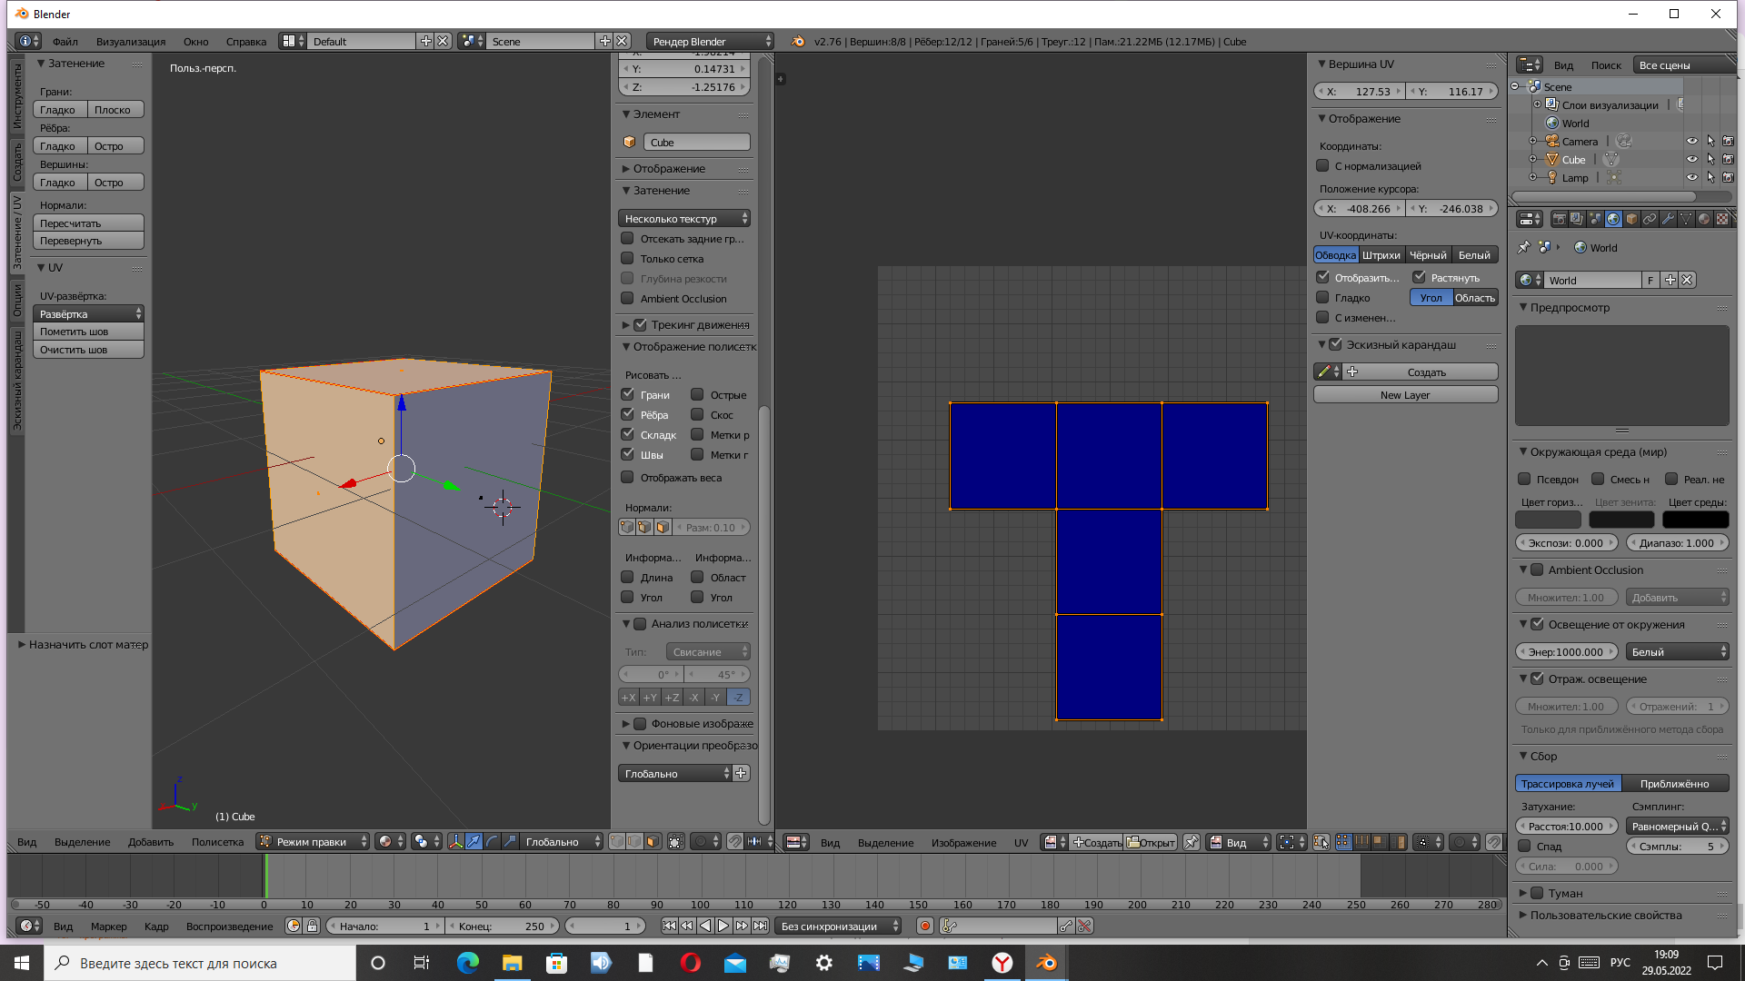Open the Material sphere tab in properties
Screen dimensions: 1745x981
click(1704, 219)
